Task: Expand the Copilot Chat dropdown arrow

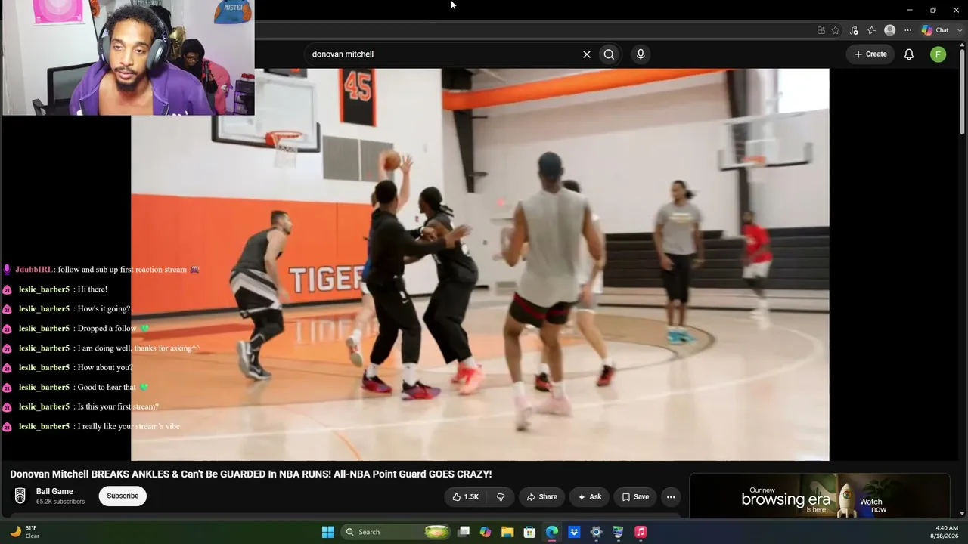Action: point(958,30)
